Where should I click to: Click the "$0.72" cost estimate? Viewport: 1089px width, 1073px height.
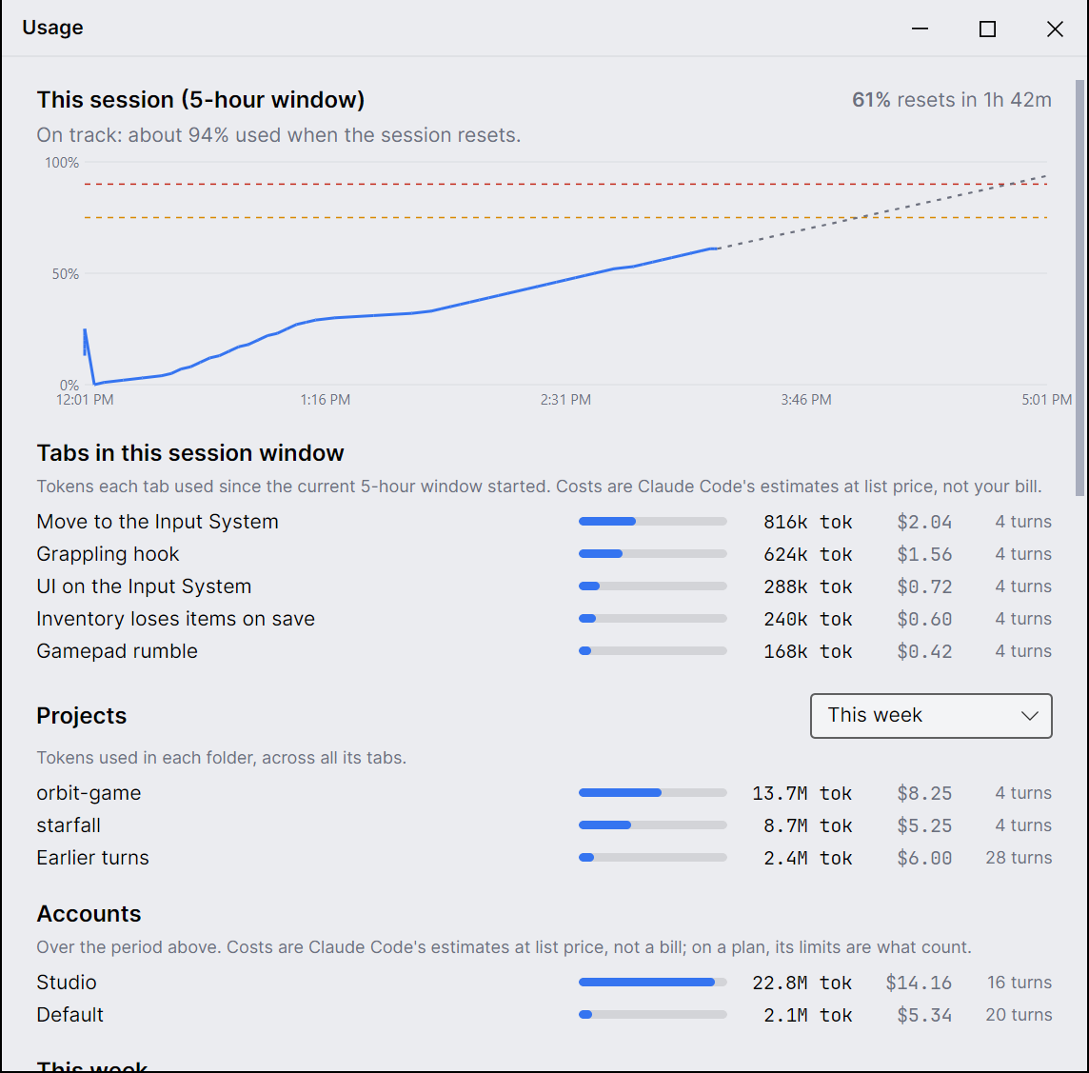924,586
